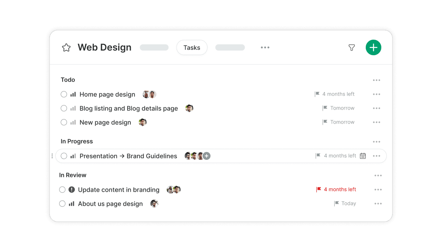Viewport: 442px width, 252px height.
Task: Switch to the Tasks tab
Action: point(192,47)
